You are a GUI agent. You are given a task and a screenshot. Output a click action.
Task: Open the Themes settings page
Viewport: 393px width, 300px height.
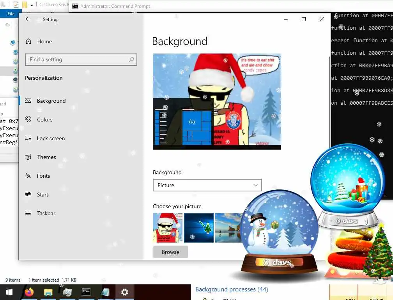click(x=46, y=157)
